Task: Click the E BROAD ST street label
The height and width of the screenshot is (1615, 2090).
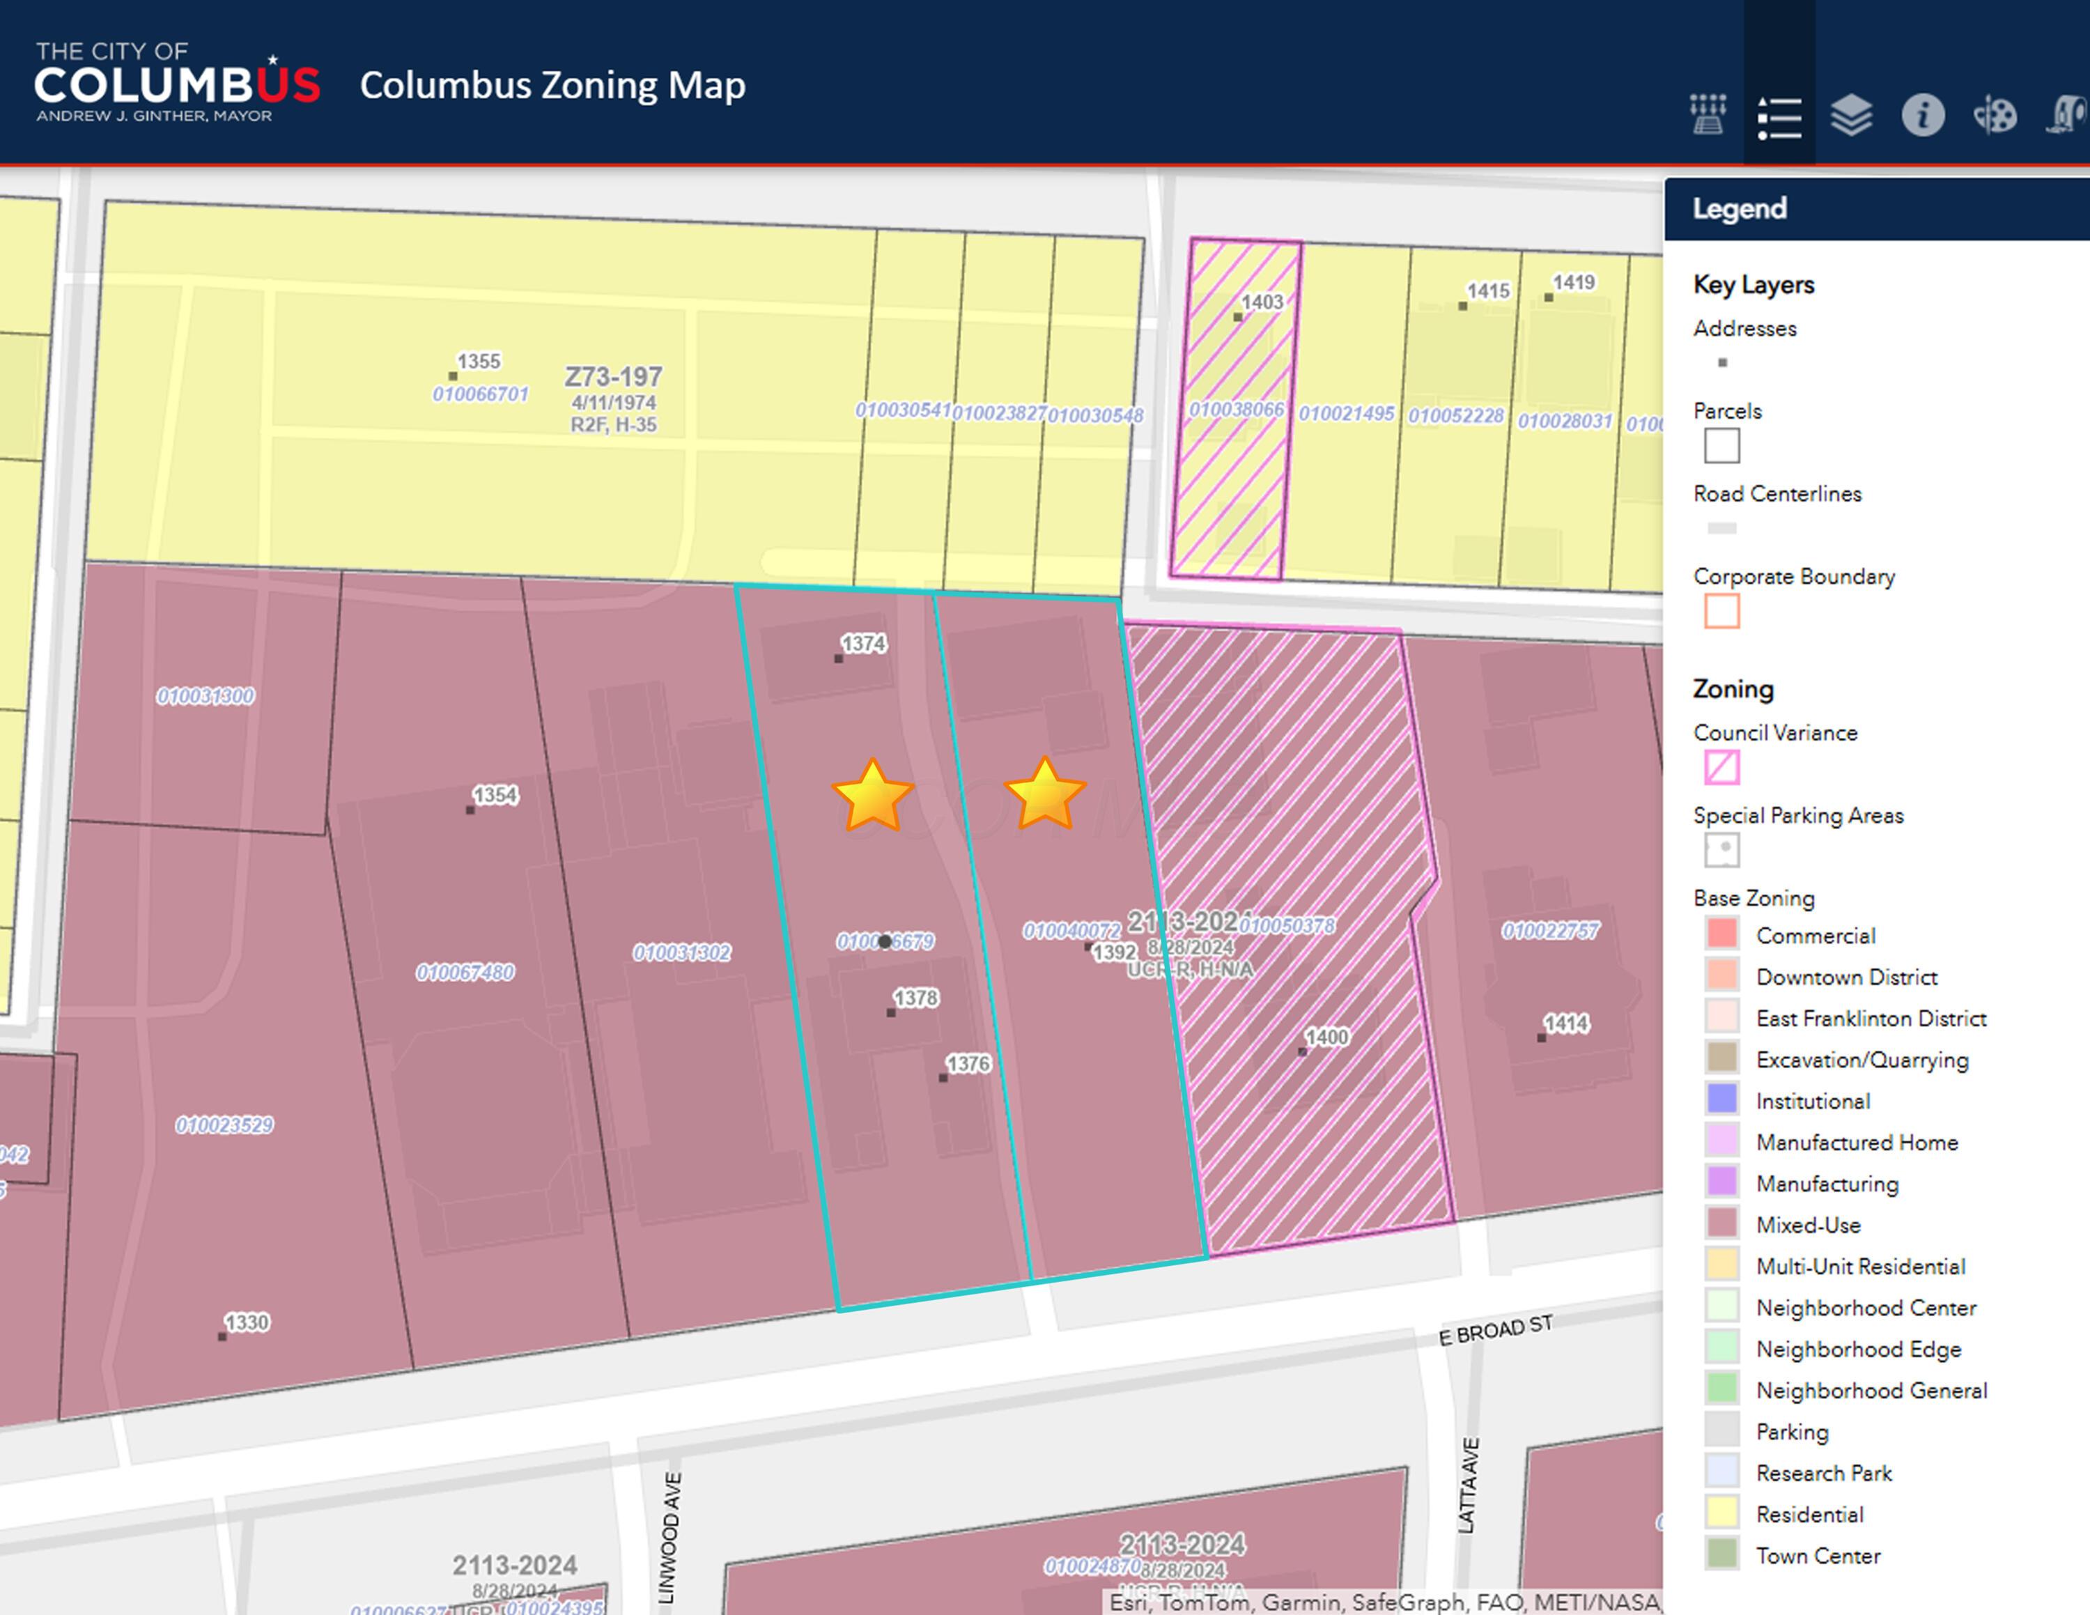Action: (1496, 1330)
